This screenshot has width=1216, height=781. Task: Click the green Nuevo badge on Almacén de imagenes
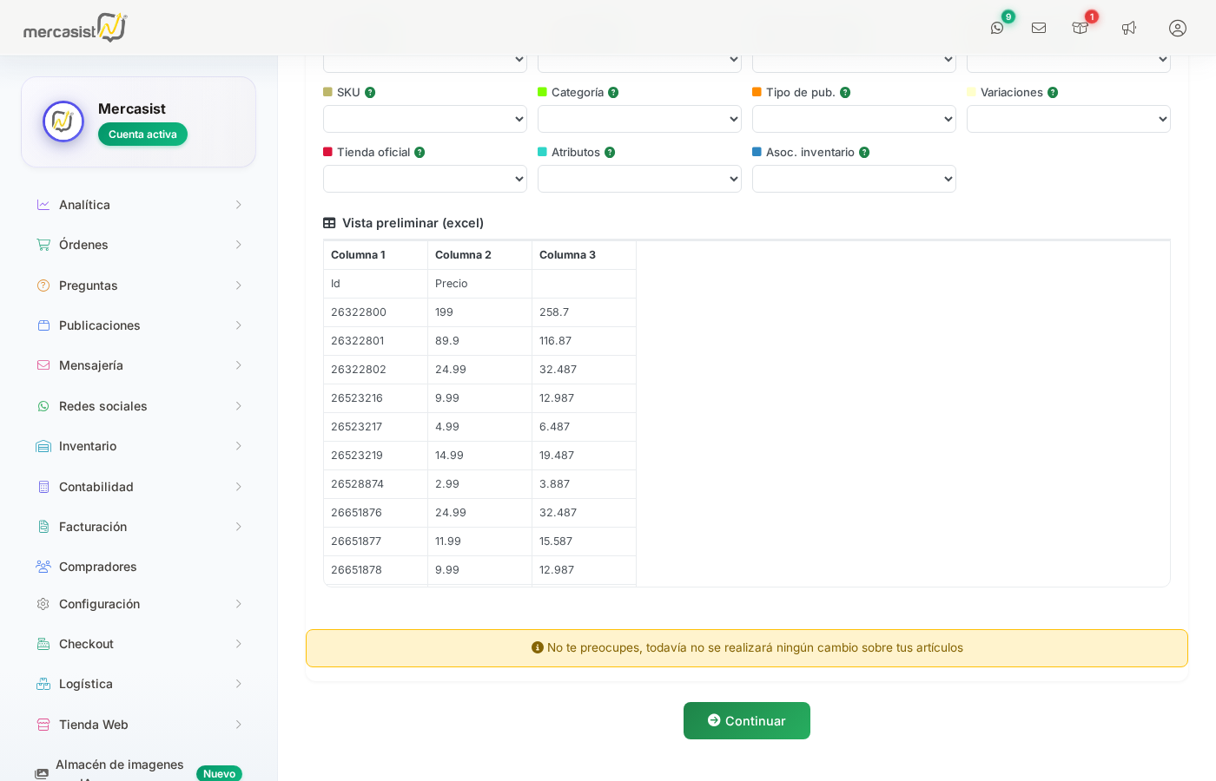(x=219, y=773)
